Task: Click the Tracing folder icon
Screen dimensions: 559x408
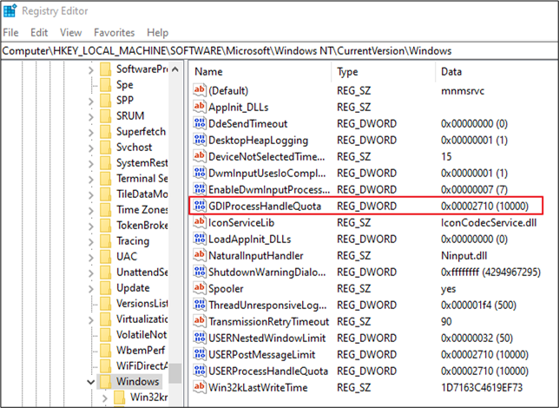Action: [x=106, y=241]
